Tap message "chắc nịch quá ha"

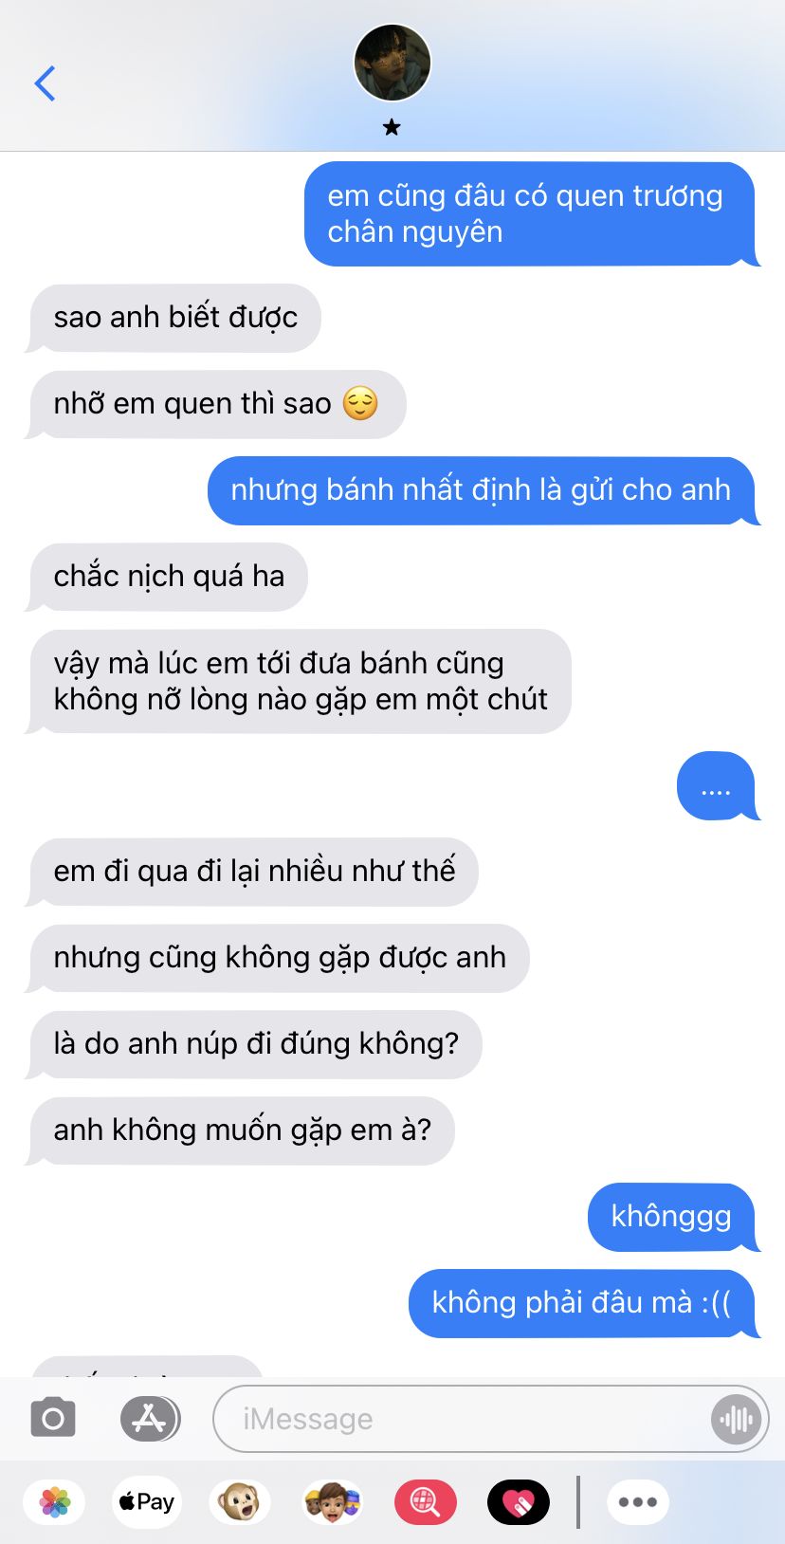pyautogui.click(x=169, y=577)
